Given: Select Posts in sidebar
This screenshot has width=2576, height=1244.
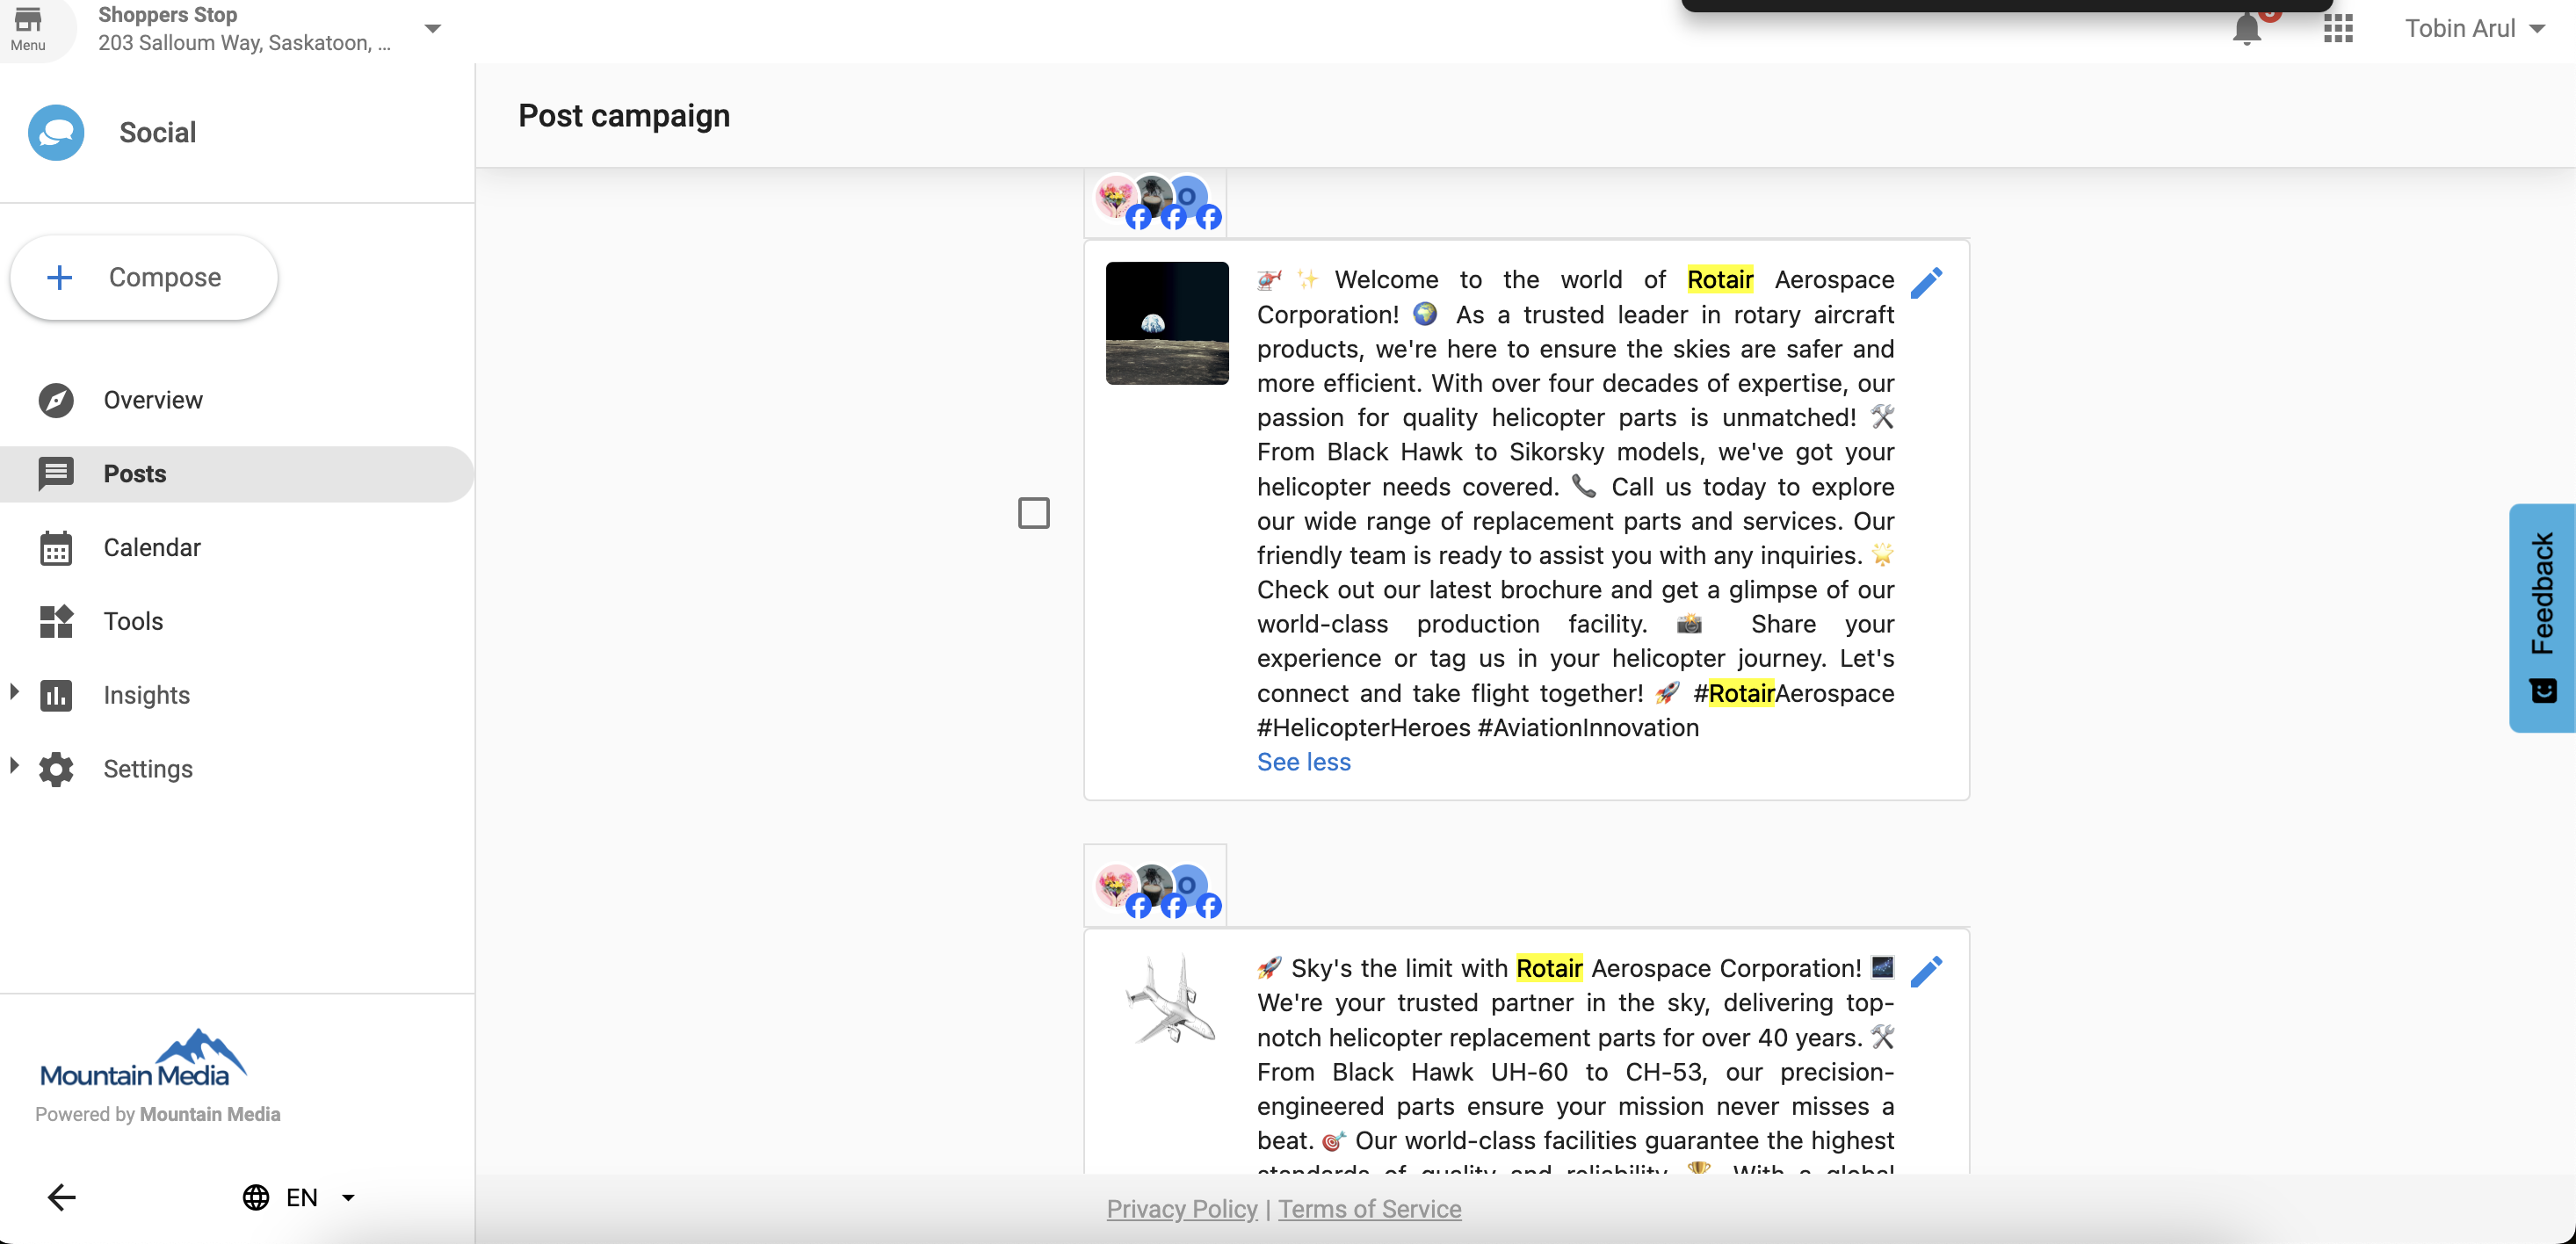Looking at the screenshot, I should click(237, 474).
